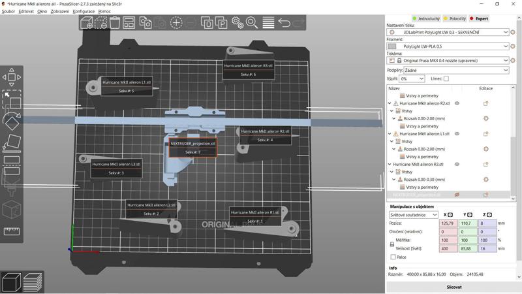
Task: Open the Okno menu
Action: pyautogui.click(x=42, y=11)
